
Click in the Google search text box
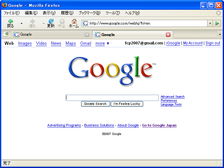coord(112,98)
